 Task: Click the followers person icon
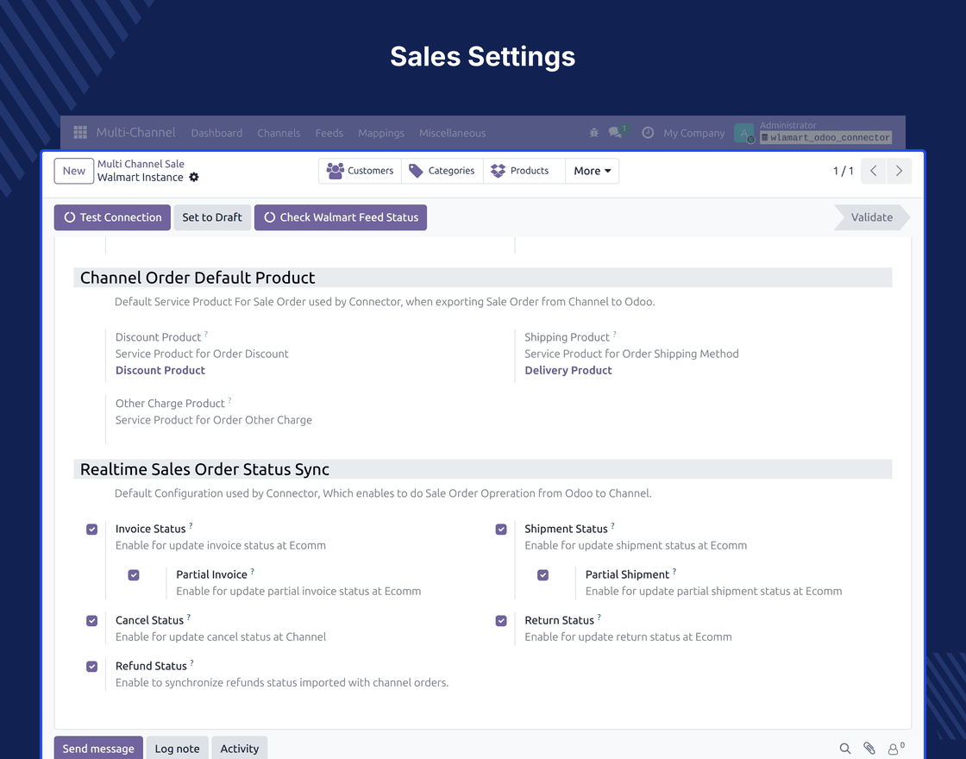click(895, 749)
